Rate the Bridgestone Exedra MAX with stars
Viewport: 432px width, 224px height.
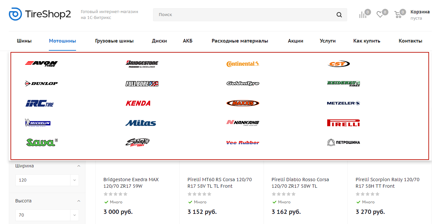[x=115, y=194]
